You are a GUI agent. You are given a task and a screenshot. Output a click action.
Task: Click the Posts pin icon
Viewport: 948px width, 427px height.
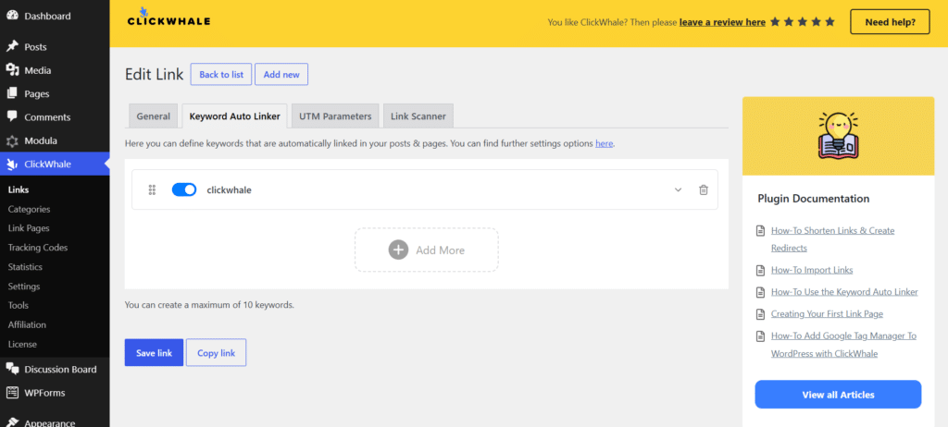(12, 46)
